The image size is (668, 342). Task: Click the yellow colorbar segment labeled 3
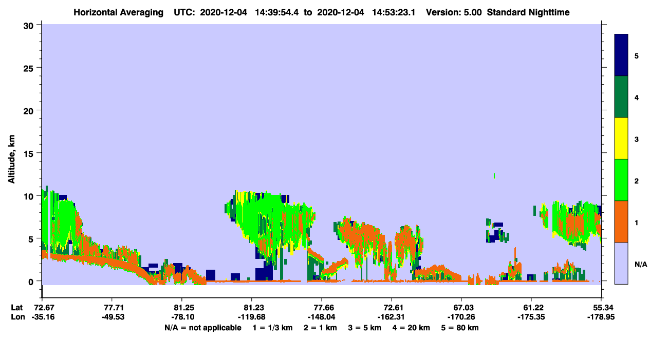621,138
